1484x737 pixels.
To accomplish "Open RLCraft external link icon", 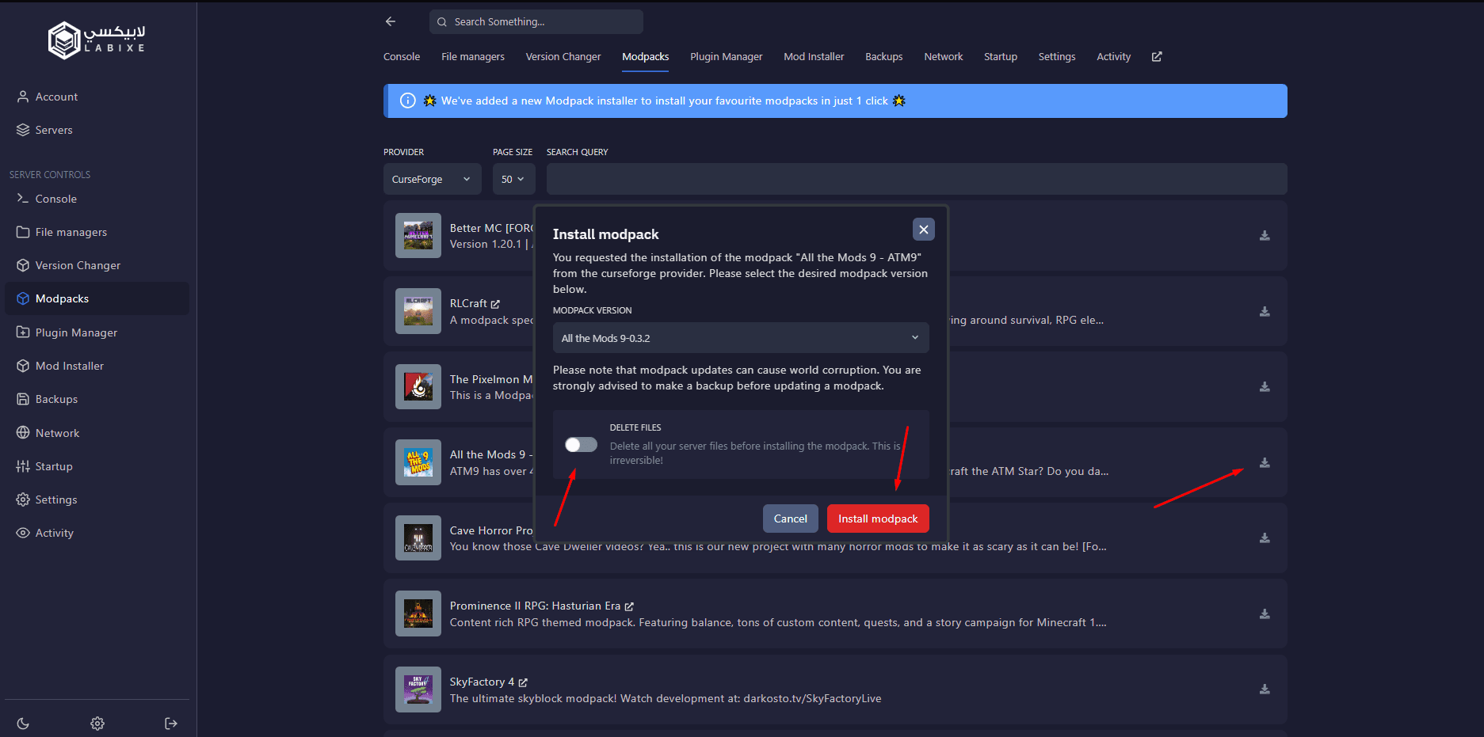I will [495, 304].
